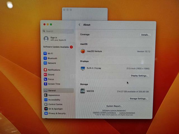
Task: Select the Accessibility sidebar label
Action: point(54,100)
